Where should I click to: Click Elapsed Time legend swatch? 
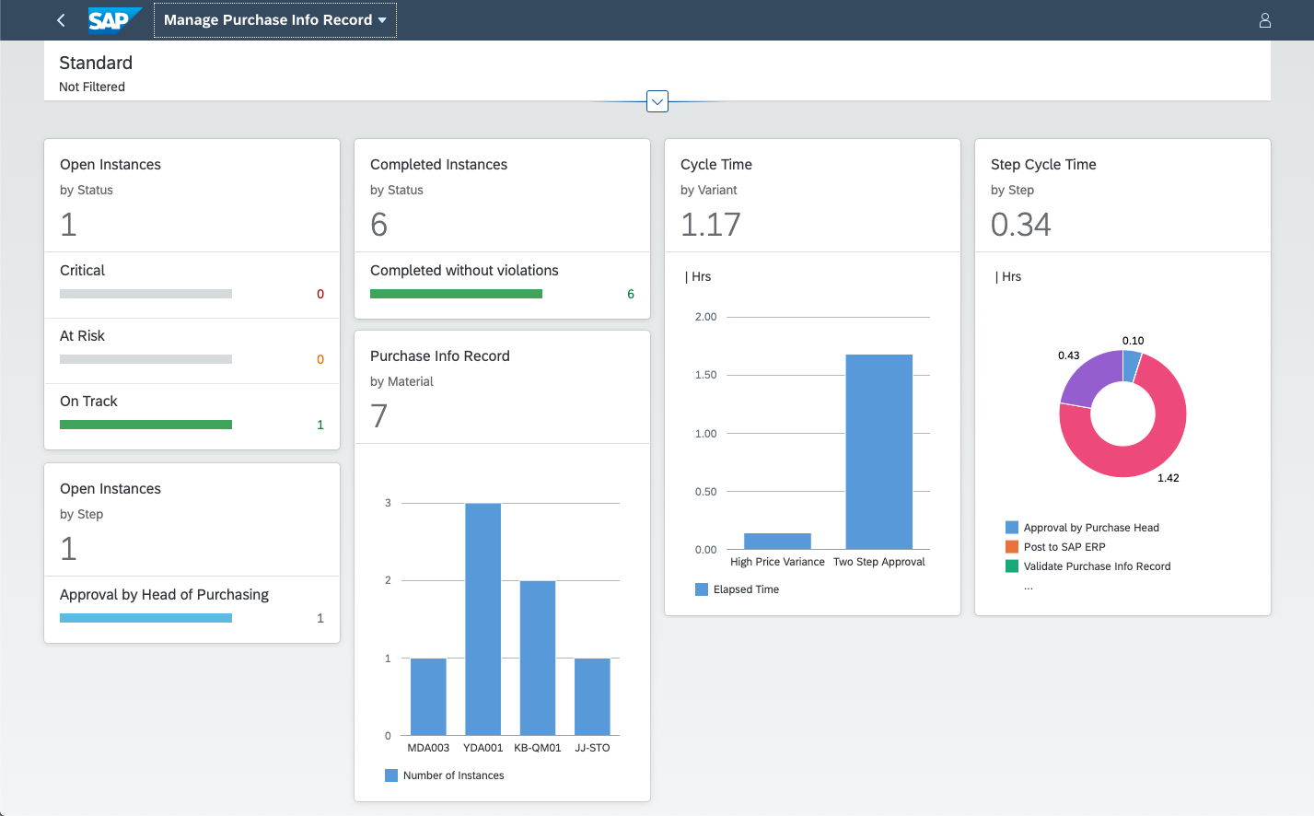(x=702, y=589)
